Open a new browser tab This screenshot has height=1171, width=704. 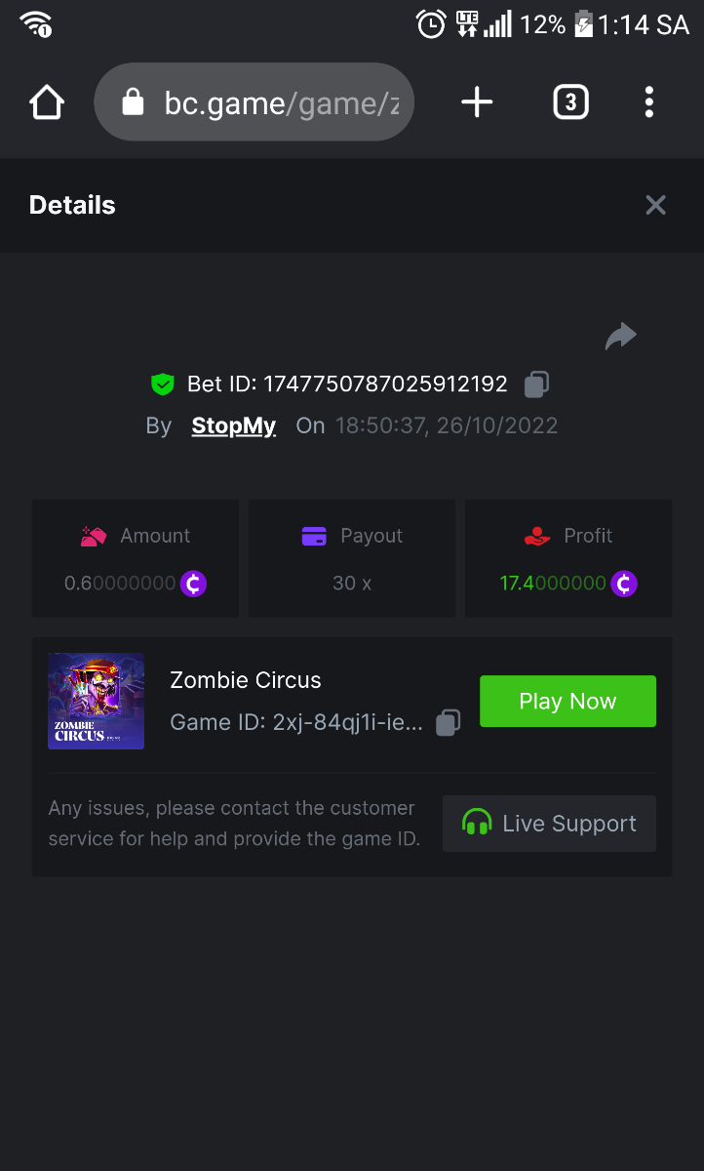(x=477, y=102)
